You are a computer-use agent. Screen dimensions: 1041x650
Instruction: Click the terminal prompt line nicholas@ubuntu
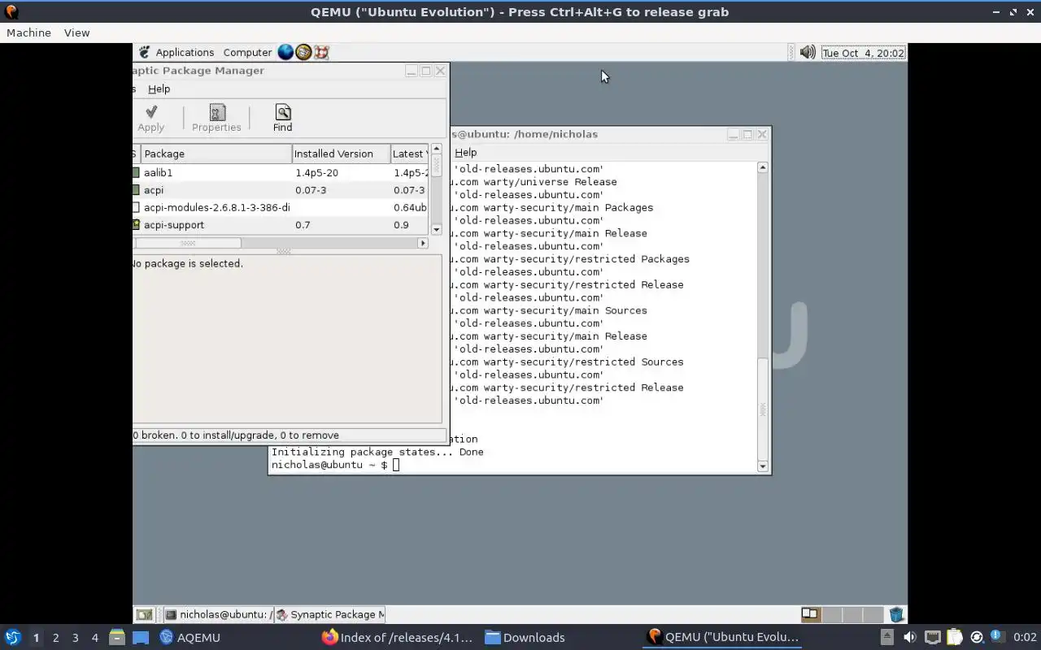(335, 465)
